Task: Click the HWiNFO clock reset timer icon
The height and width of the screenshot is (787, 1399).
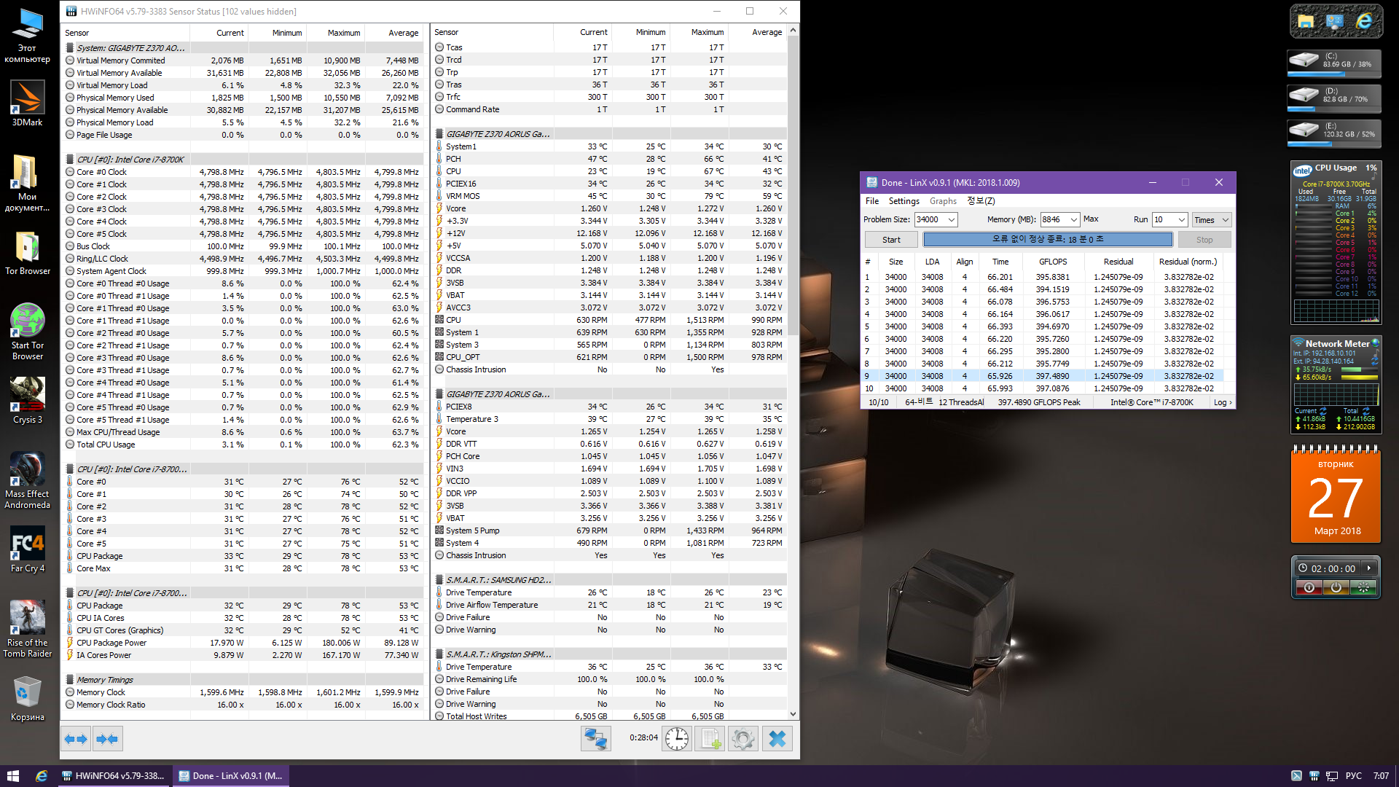Action: (676, 739)
